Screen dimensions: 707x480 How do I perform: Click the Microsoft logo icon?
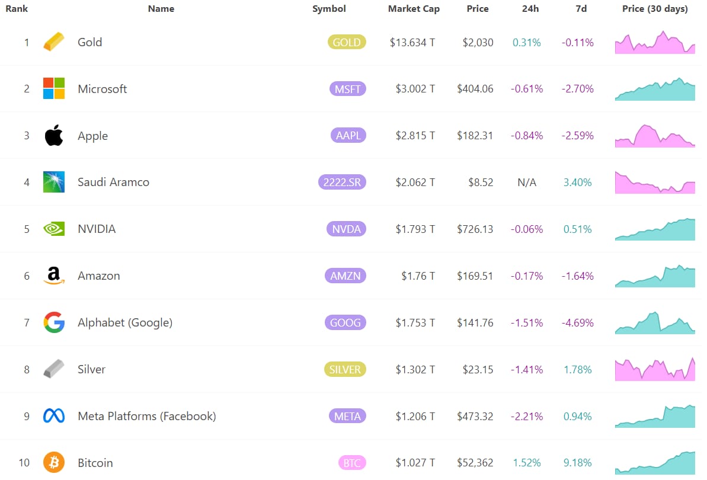click(54, 88)
